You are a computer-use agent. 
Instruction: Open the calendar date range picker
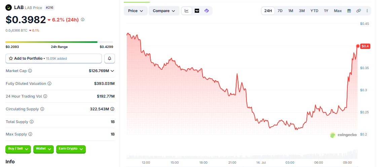pos(349,11)
